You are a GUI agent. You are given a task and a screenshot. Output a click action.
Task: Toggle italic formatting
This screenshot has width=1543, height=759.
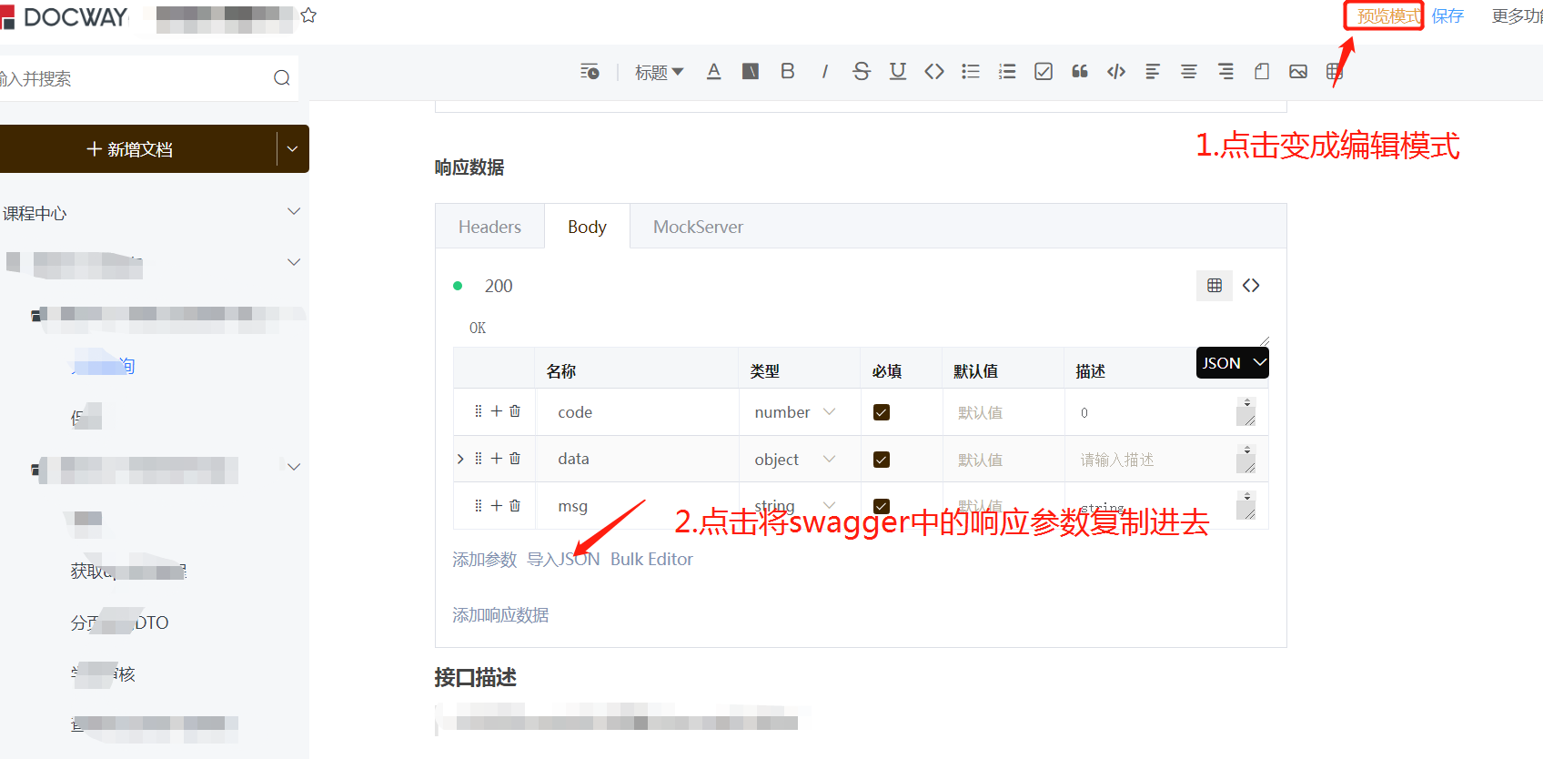824,71
